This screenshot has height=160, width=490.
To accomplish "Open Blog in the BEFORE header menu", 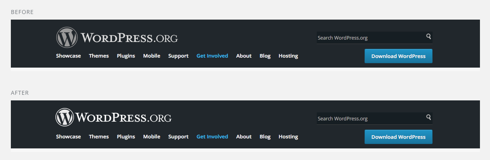I will tap(265, 56).
